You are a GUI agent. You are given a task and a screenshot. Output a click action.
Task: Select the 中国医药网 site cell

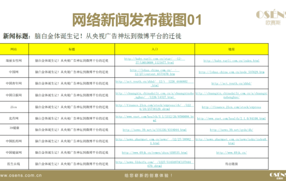[14, 141]
